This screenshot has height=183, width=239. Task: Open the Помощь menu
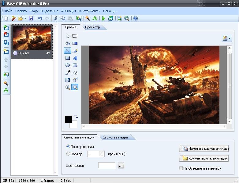pyautogui.click(x=109, y=11)
